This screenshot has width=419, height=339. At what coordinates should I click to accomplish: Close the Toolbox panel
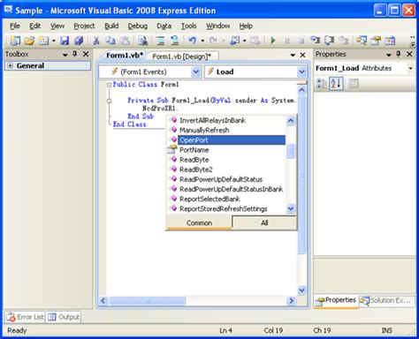point(86,54)
